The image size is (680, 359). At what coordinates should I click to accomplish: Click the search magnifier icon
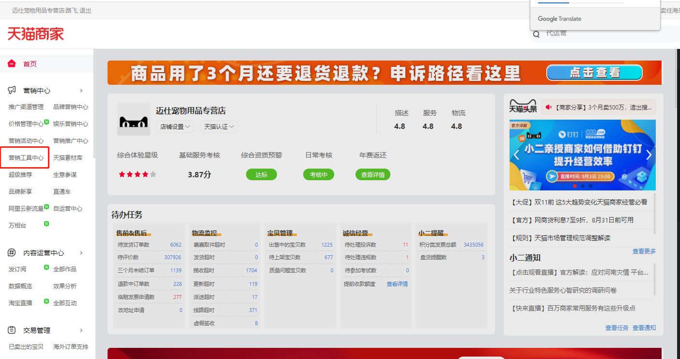536,34
